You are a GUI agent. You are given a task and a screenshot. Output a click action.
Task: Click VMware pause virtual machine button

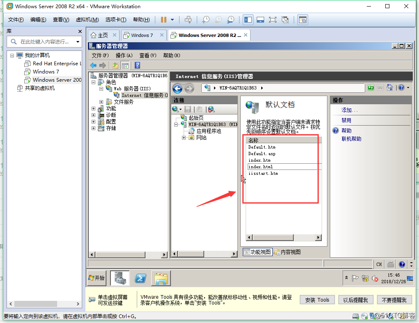[x=163, y=19]
